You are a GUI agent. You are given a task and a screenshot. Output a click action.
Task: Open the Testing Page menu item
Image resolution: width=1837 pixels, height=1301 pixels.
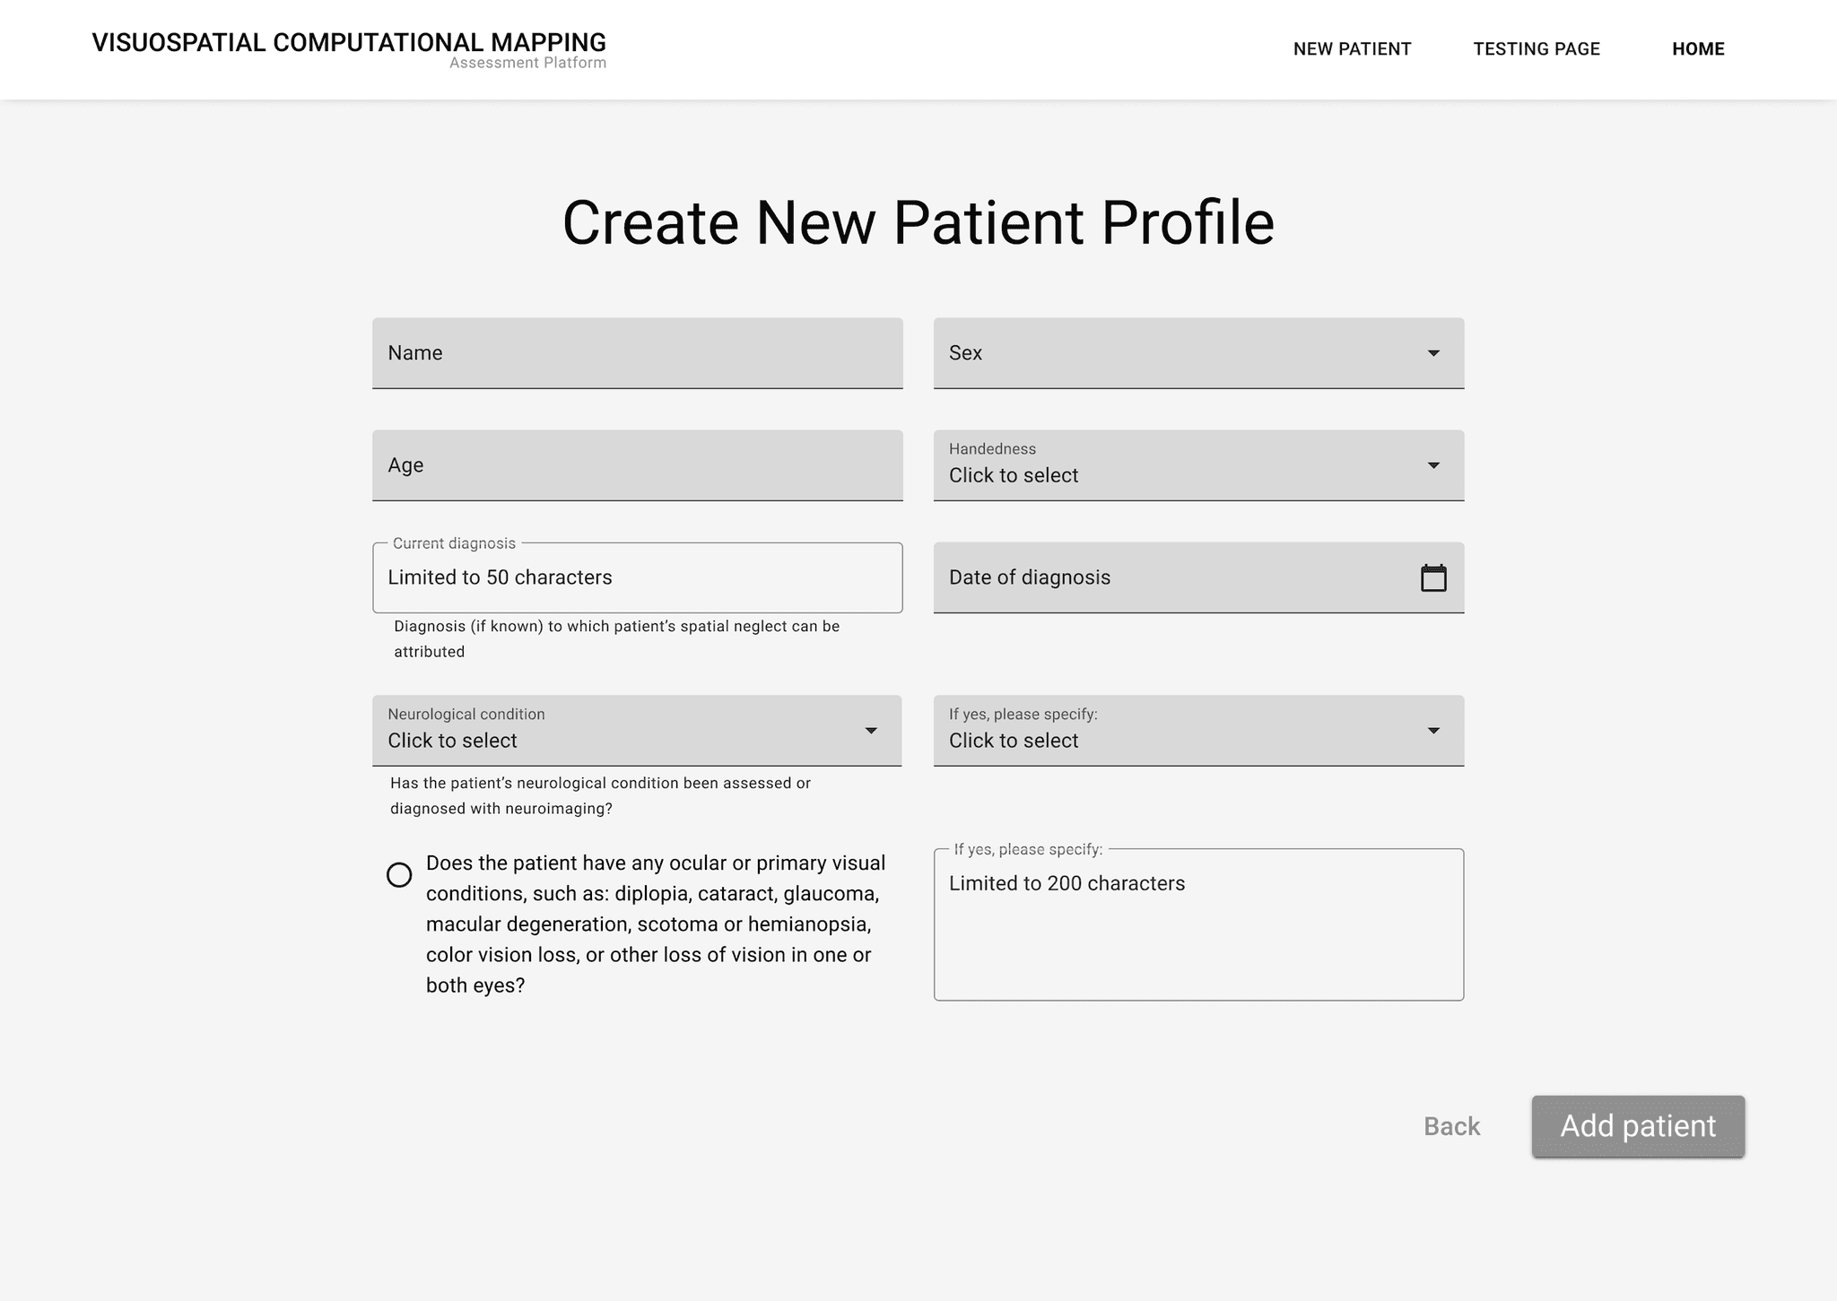coord(1537,49)
